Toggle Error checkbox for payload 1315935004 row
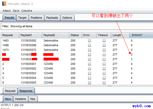This screenshot has width=153, height=109. pos(89,78)
